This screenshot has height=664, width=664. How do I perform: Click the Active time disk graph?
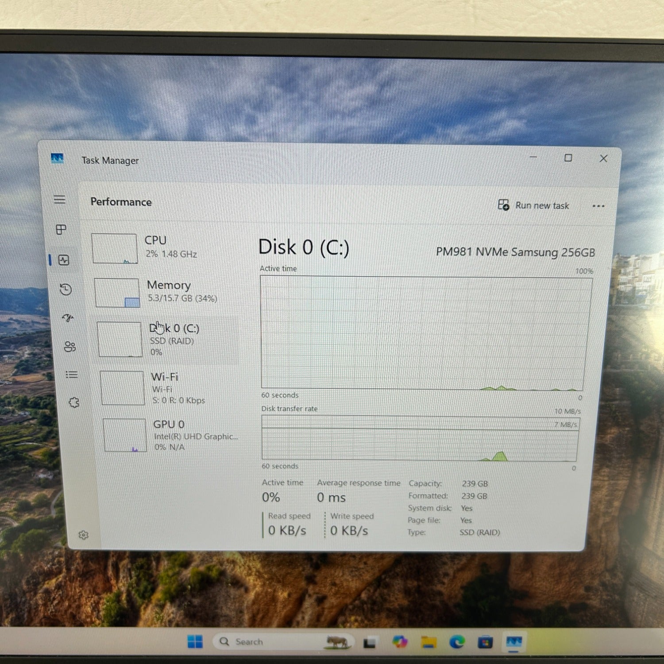[426, 333]
